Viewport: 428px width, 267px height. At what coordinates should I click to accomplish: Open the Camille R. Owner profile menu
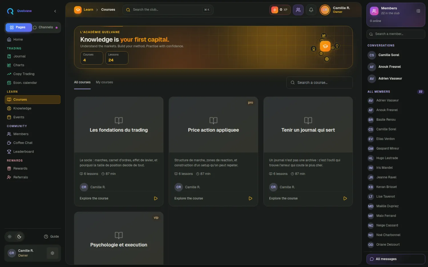336,10
